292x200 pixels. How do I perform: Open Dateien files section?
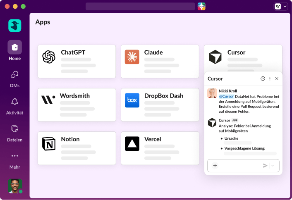click(x=15, y=133)
